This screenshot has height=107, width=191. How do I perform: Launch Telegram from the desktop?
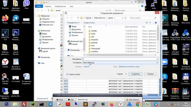(16, 19)
